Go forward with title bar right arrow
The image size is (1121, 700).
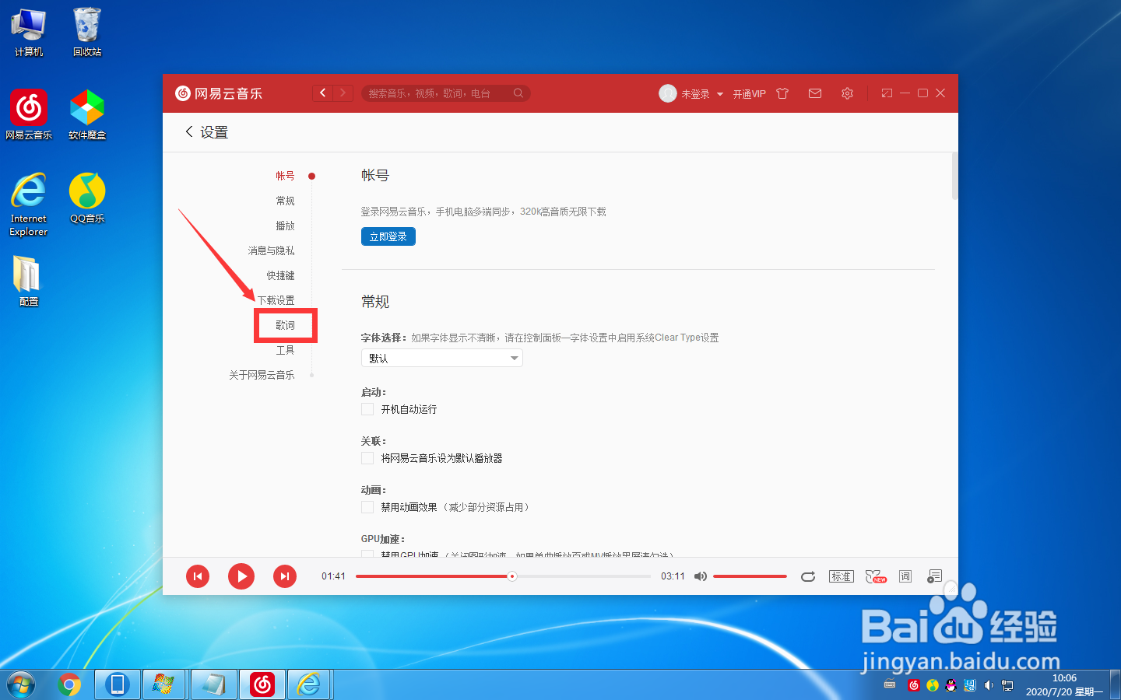click(x=343, y=93)
